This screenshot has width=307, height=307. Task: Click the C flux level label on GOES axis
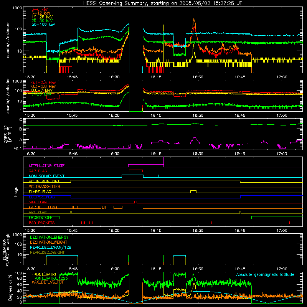pyautogui.click(x=21, y=120)
